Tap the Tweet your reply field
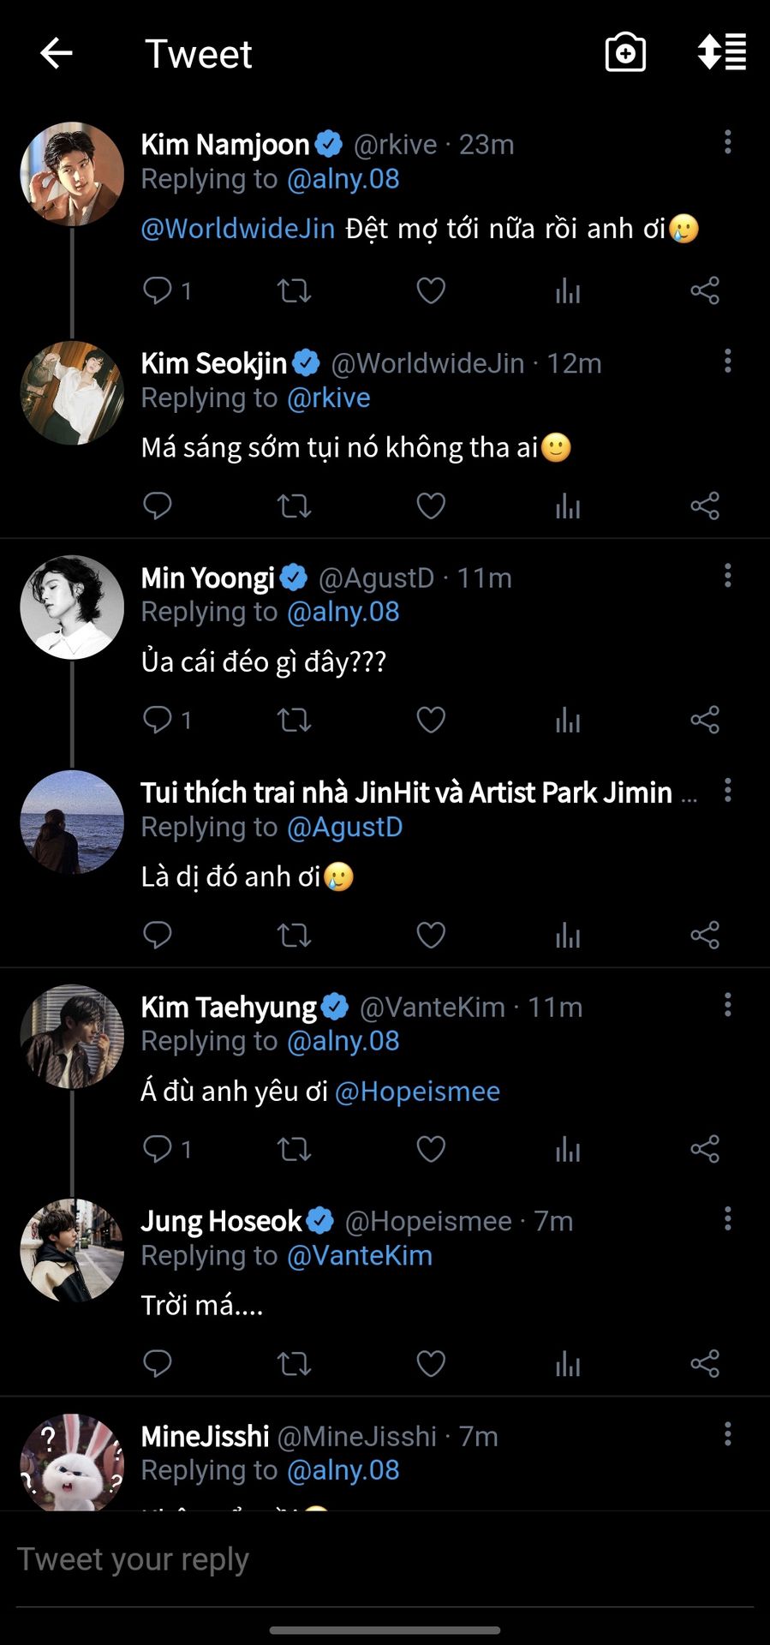Viewport: 770px width, 1645px height. pyautogui.click(x=385, y=1560)
